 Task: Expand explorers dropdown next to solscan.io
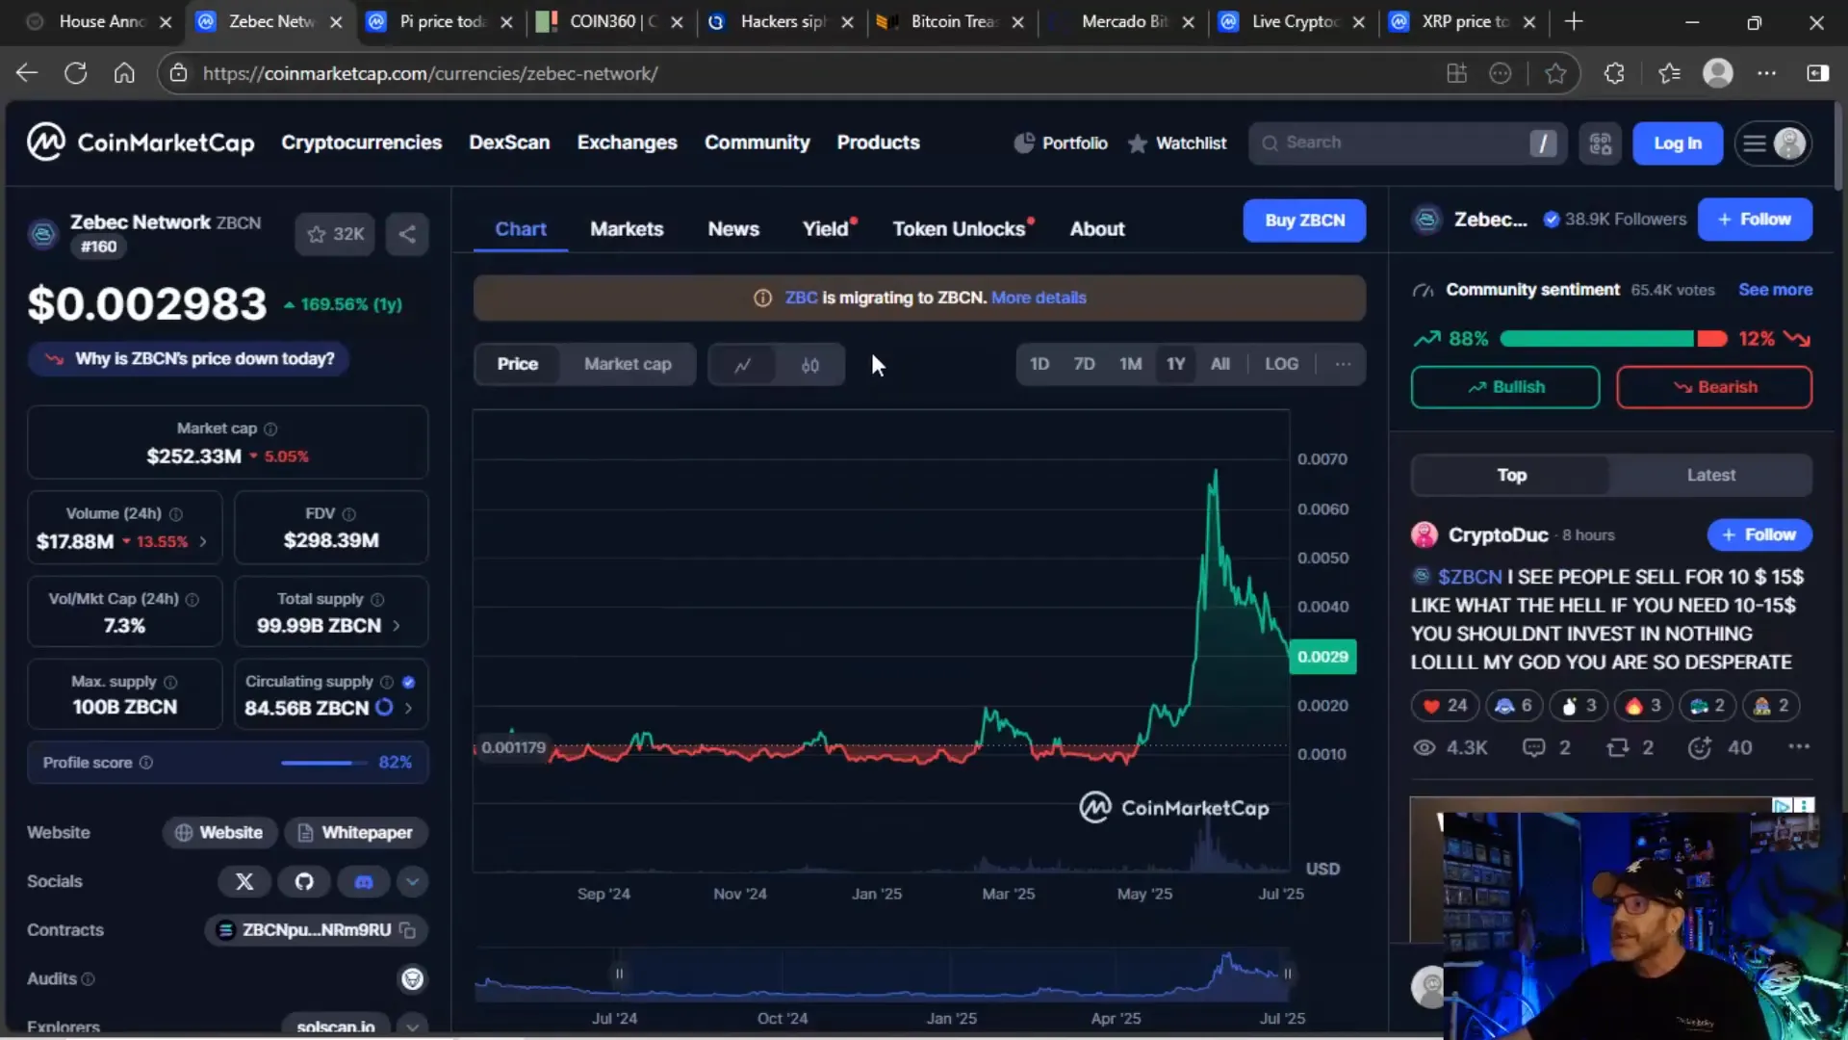412,1027
